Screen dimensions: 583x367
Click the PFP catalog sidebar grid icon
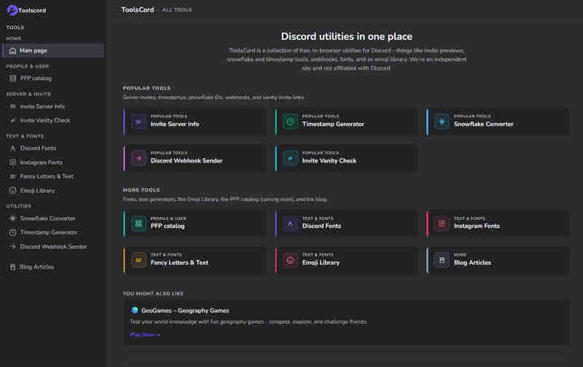pyautogui.click(x=12, y=79)
